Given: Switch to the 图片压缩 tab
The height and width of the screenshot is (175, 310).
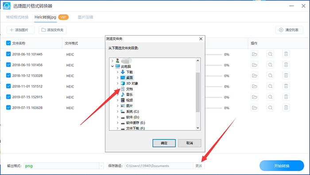Looking at the screenshot, I should click(x=85, y=17).
